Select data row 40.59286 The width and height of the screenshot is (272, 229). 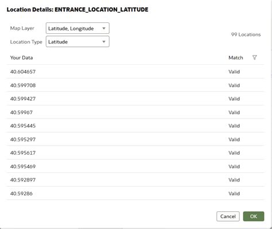click(135, 194)
